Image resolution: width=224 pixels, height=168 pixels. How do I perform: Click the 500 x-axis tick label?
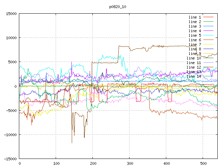[203, 163]
